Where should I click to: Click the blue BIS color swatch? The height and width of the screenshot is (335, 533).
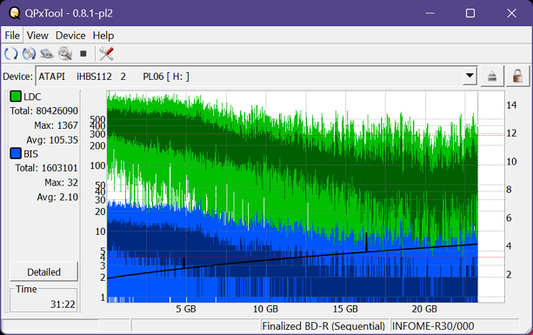pos(16,153)
